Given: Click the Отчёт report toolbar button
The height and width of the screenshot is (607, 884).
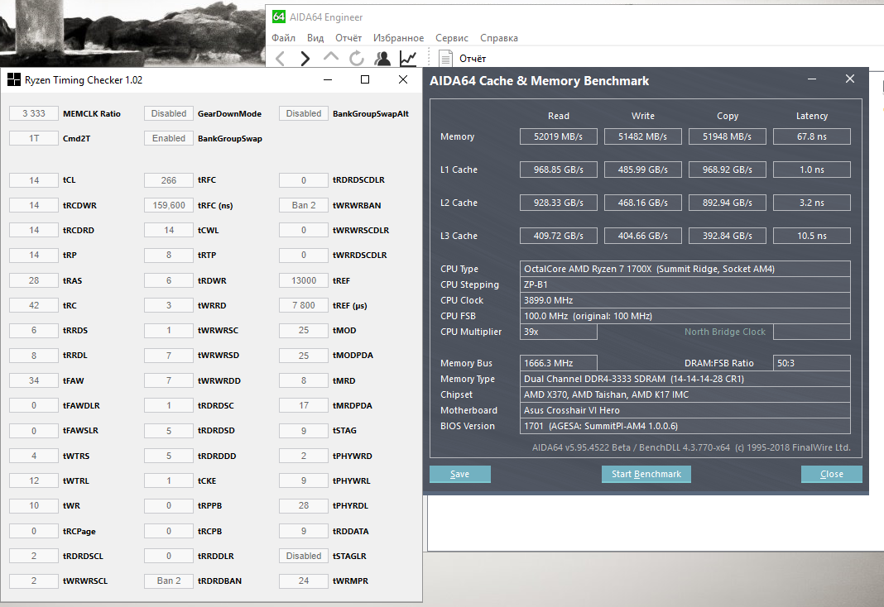Looking at the screenshot, I should (x=463, y=59).
